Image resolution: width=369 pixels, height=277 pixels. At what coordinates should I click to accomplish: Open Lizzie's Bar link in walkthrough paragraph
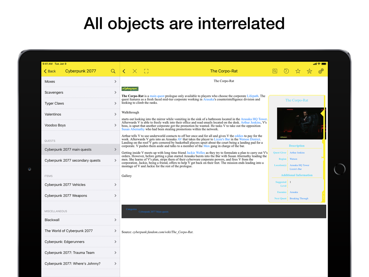(222, 139)
